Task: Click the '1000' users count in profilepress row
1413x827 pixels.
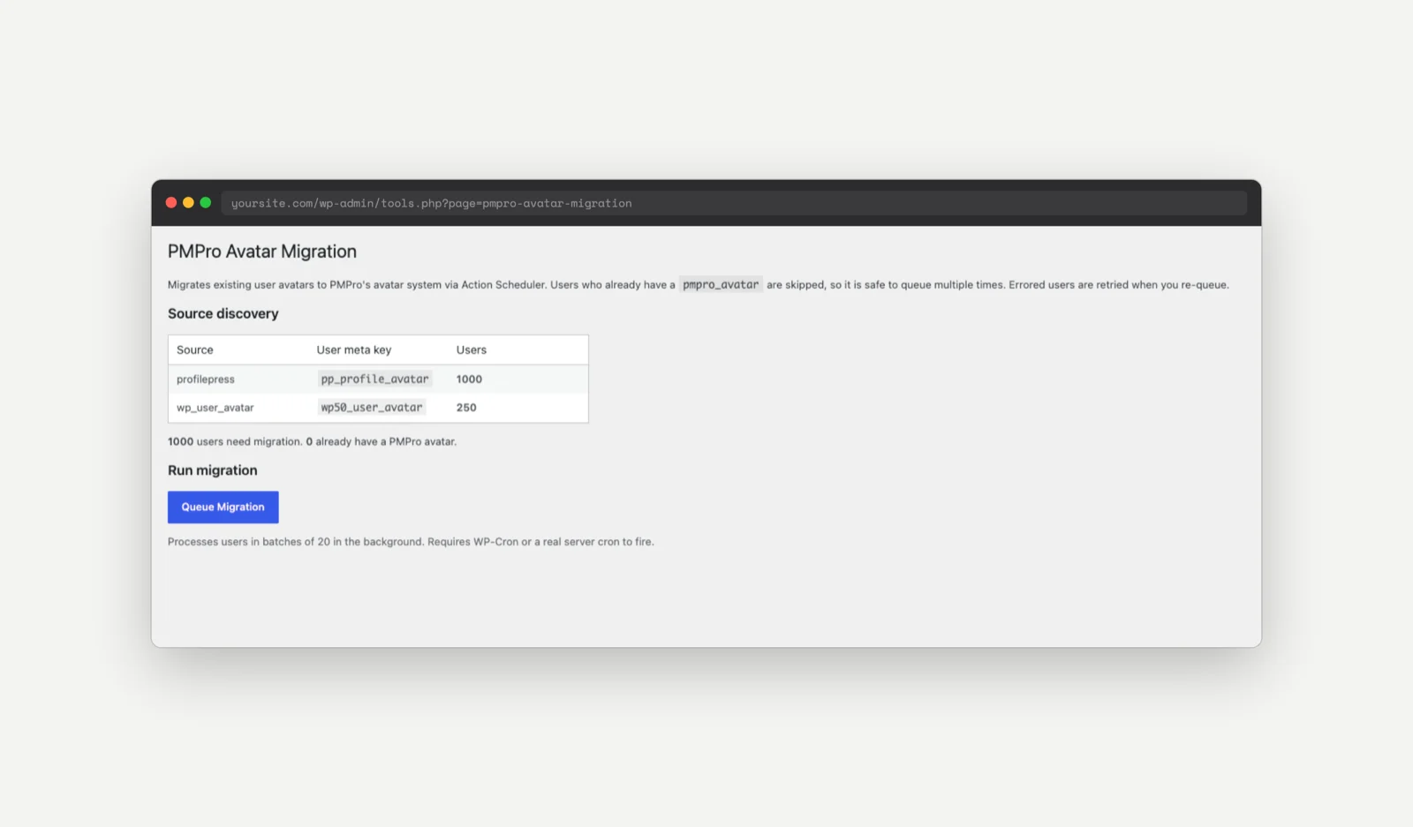Action: tap(469, 380)
